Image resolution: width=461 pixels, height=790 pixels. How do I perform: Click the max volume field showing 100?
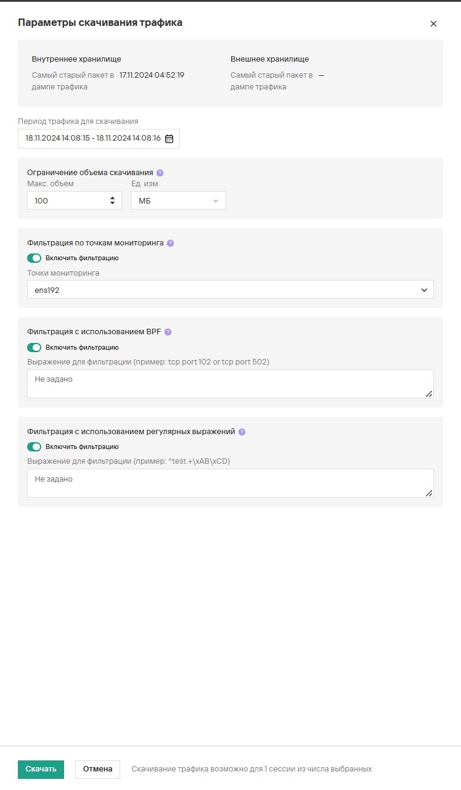[68, 200]
